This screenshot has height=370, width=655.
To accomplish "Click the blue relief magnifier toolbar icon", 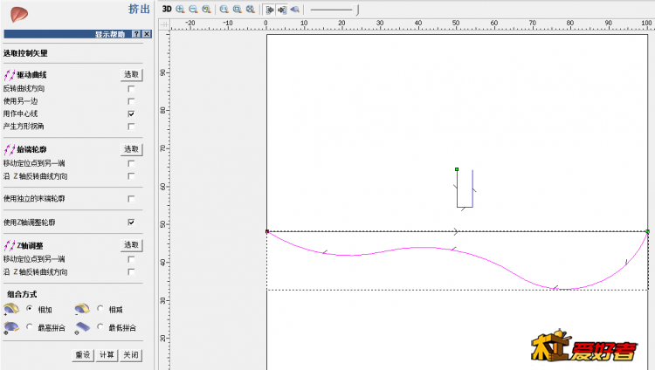I will click(x=295, y=10).
